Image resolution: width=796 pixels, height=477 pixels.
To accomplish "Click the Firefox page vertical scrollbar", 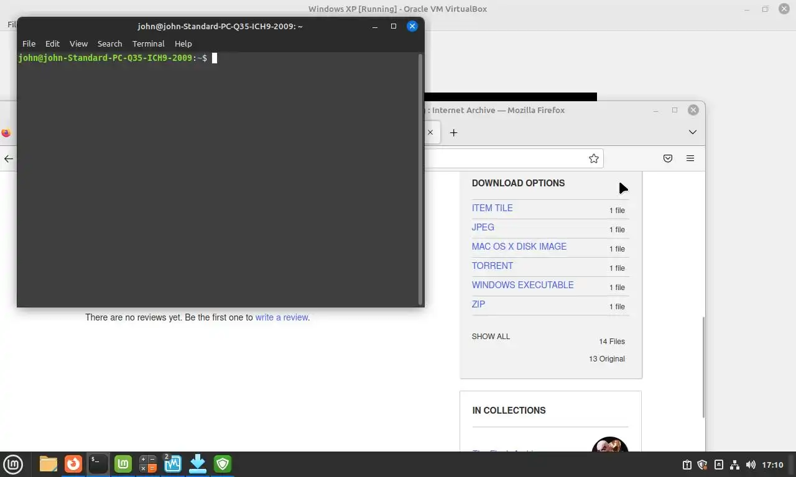I will click(703, 366).
